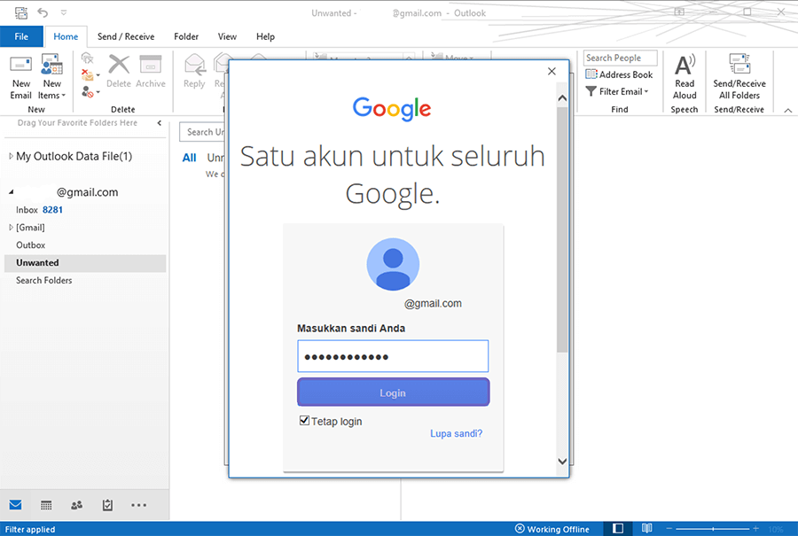Click the Undo icon in title bar
The height and width of the screenshot is (536, 798).
pyautogui.click(x=43, y=12)
